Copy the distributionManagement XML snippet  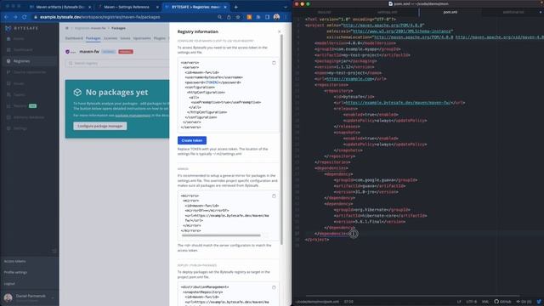(x=274, y=287)
